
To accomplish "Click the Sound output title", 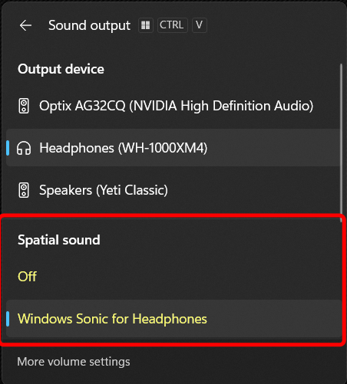I will pyautogui.click(x=89, y=25).
